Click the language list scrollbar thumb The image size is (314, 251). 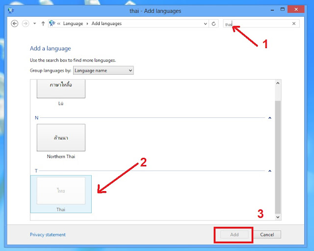click(278, 157)
